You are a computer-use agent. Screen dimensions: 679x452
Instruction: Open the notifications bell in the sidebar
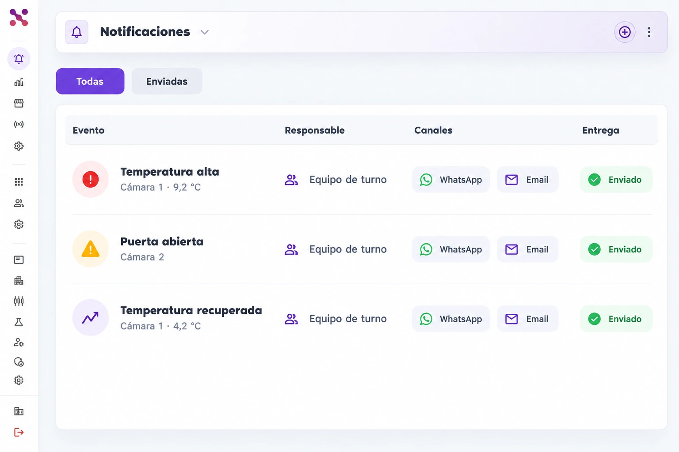19,59
